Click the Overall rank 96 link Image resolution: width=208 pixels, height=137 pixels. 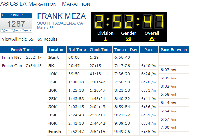point(152,38)
